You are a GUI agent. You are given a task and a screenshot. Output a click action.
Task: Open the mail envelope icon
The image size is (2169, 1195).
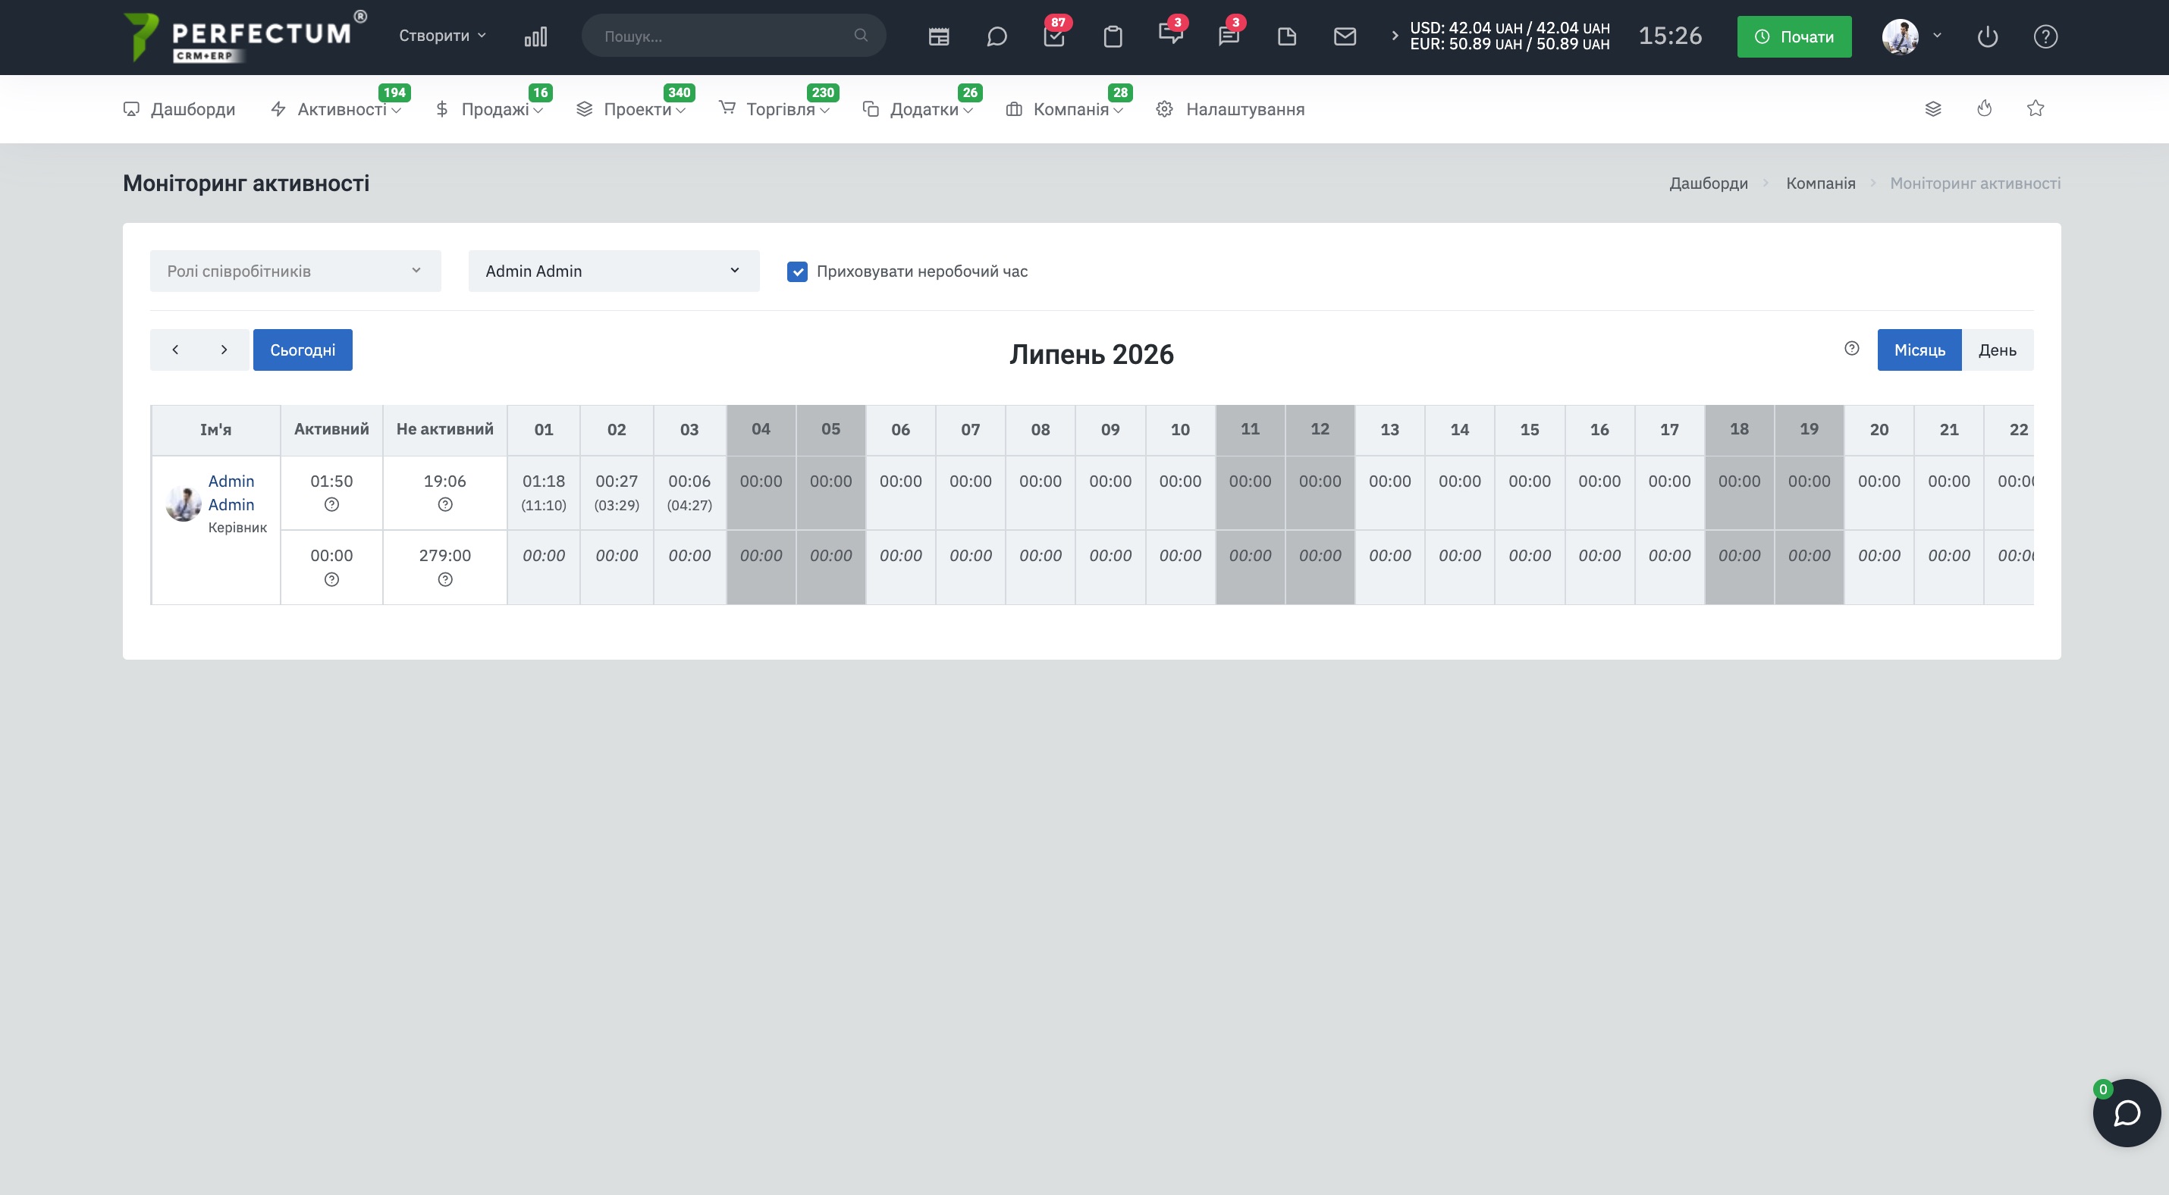coord(1345,36)
